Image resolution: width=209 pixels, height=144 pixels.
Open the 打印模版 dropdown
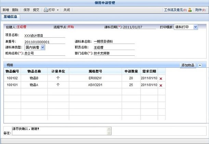point(195,27)
